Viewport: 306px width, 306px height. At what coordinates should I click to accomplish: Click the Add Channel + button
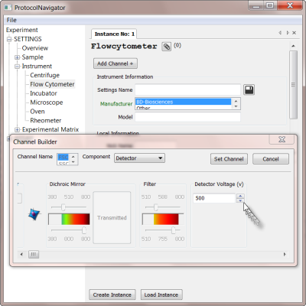(116, 63)
